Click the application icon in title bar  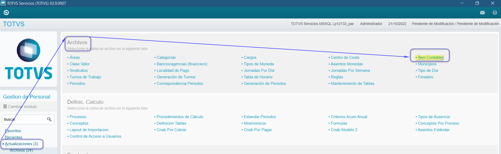(3, 3)
